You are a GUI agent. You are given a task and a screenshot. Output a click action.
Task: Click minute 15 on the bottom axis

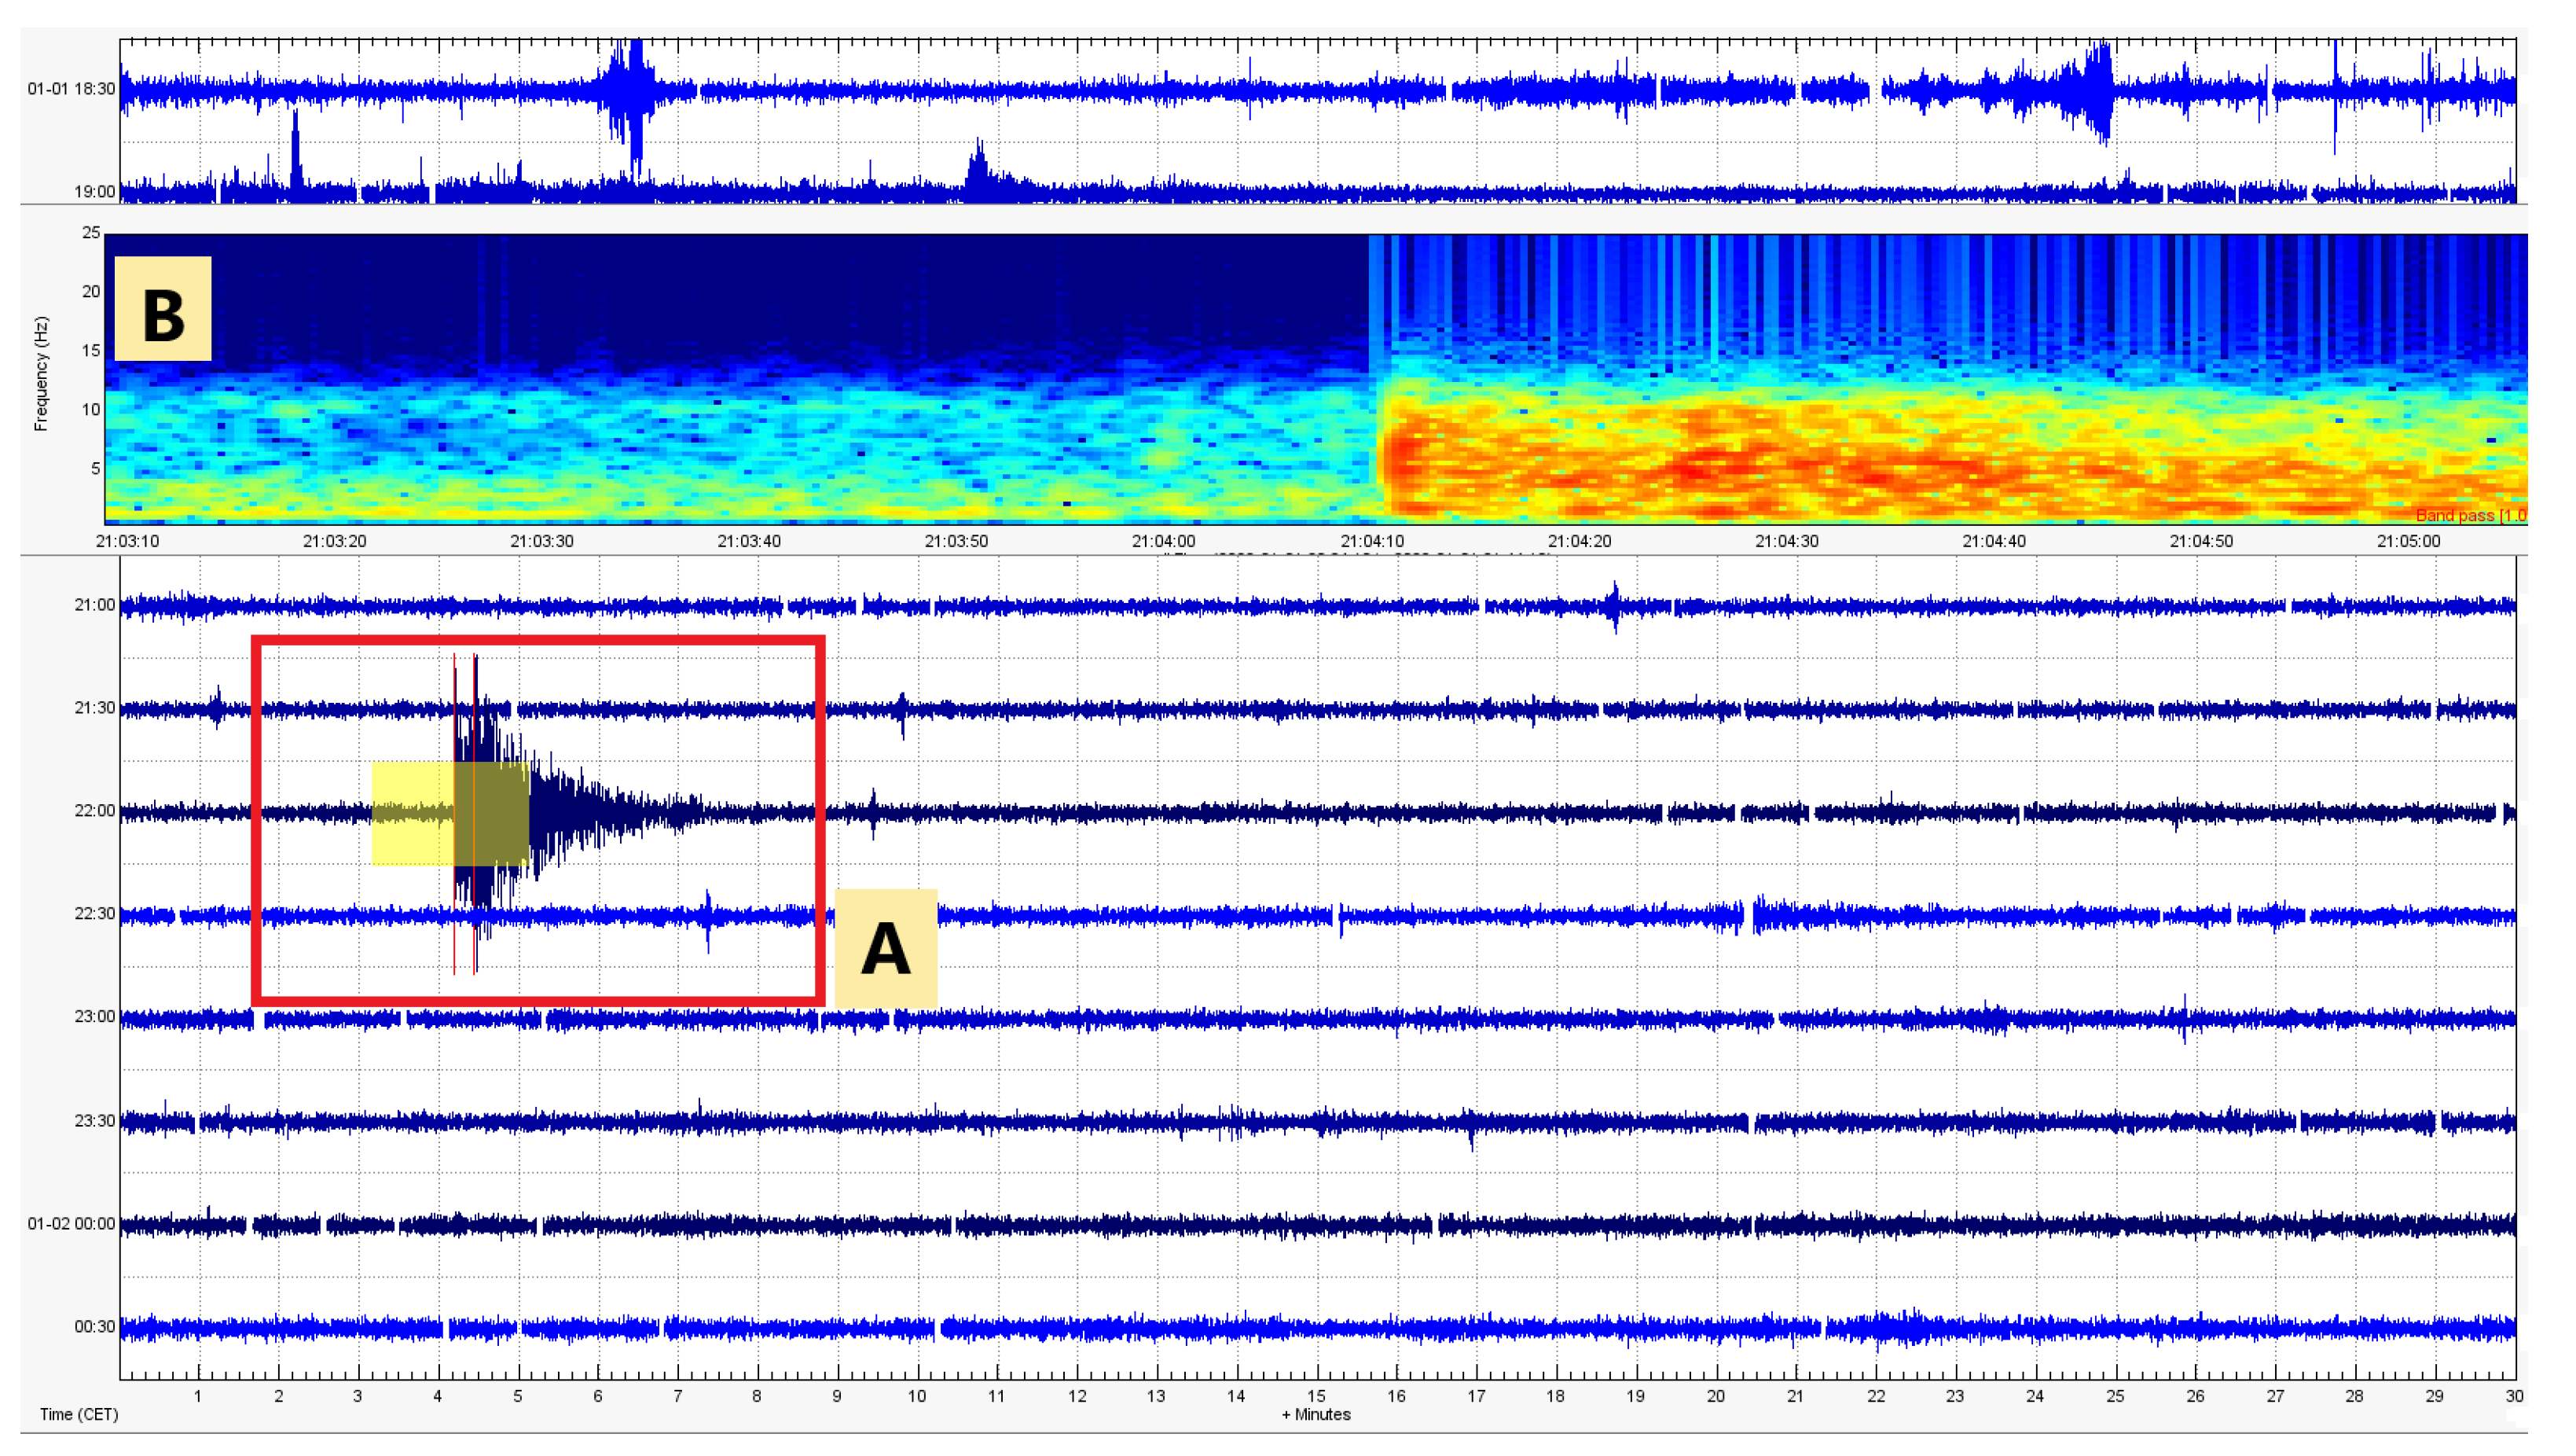tap(1316, 1395)
